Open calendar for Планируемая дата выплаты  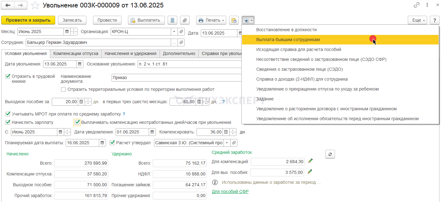(x=102, y=143)
